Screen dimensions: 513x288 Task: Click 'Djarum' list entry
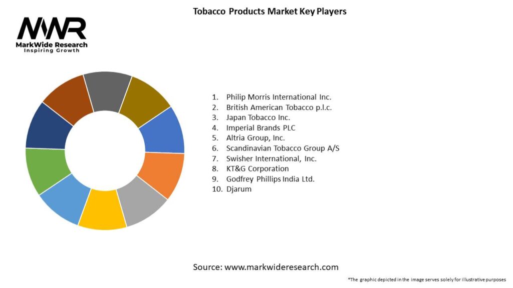[x=239, y=189]
